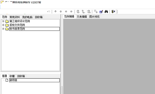
Task: Click the move up arrow icon
Action: coord(61,11)
